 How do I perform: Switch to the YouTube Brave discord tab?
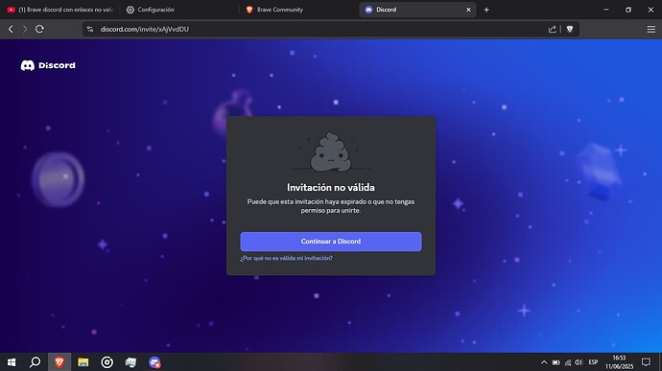click(60, 10)
